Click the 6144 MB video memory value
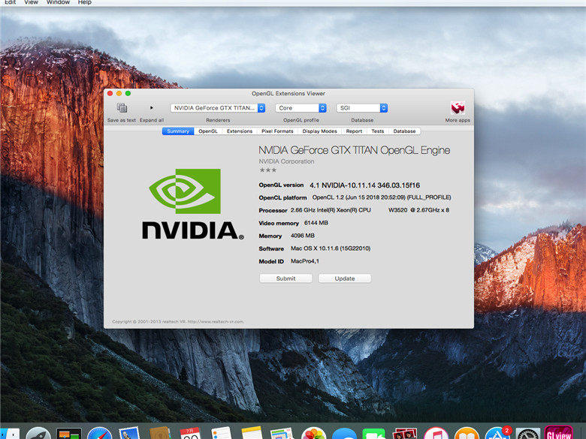Screen dimensions: 586x439 [316, 223]
